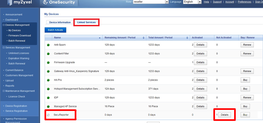This screenshot has width=263, height=123.
Task: Collapse Services Management section
Action: 4,48
